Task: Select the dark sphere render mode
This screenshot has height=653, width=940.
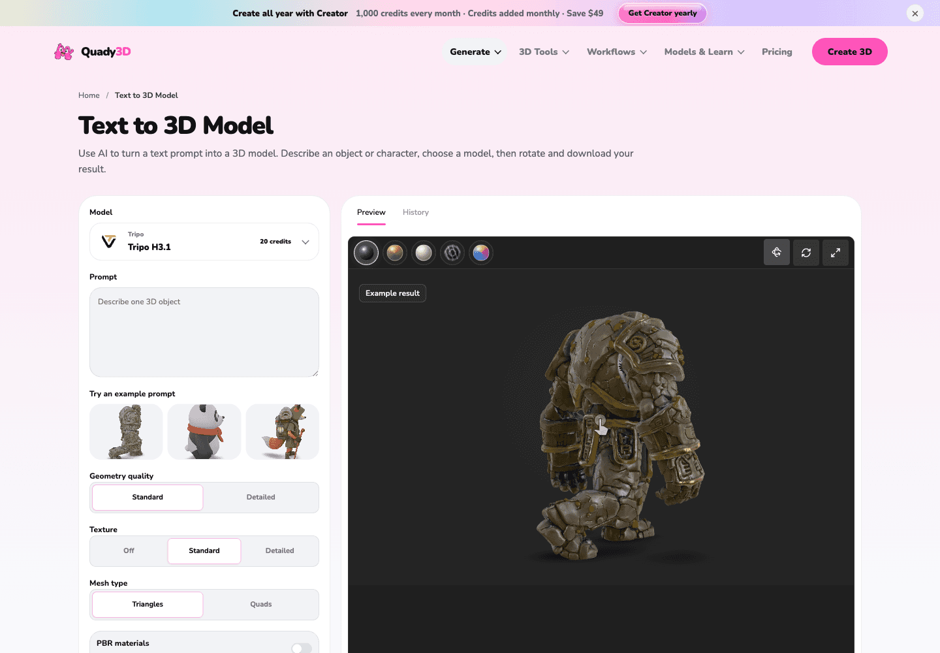Action: point(366,253)
